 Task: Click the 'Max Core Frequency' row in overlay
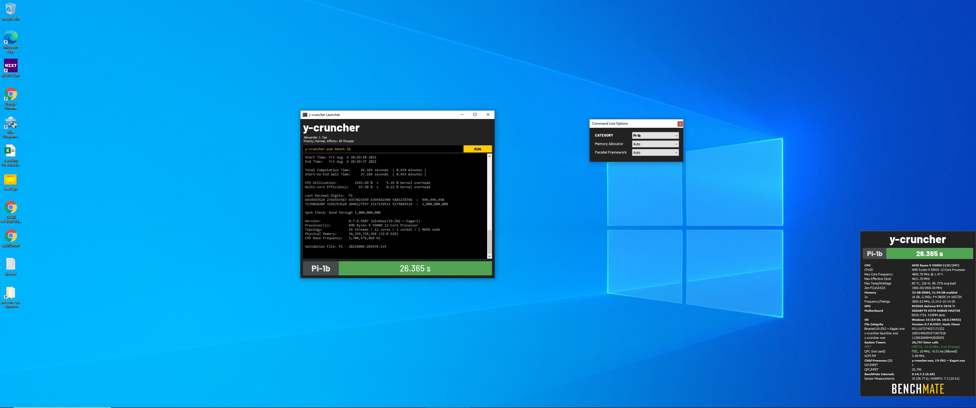917,274
